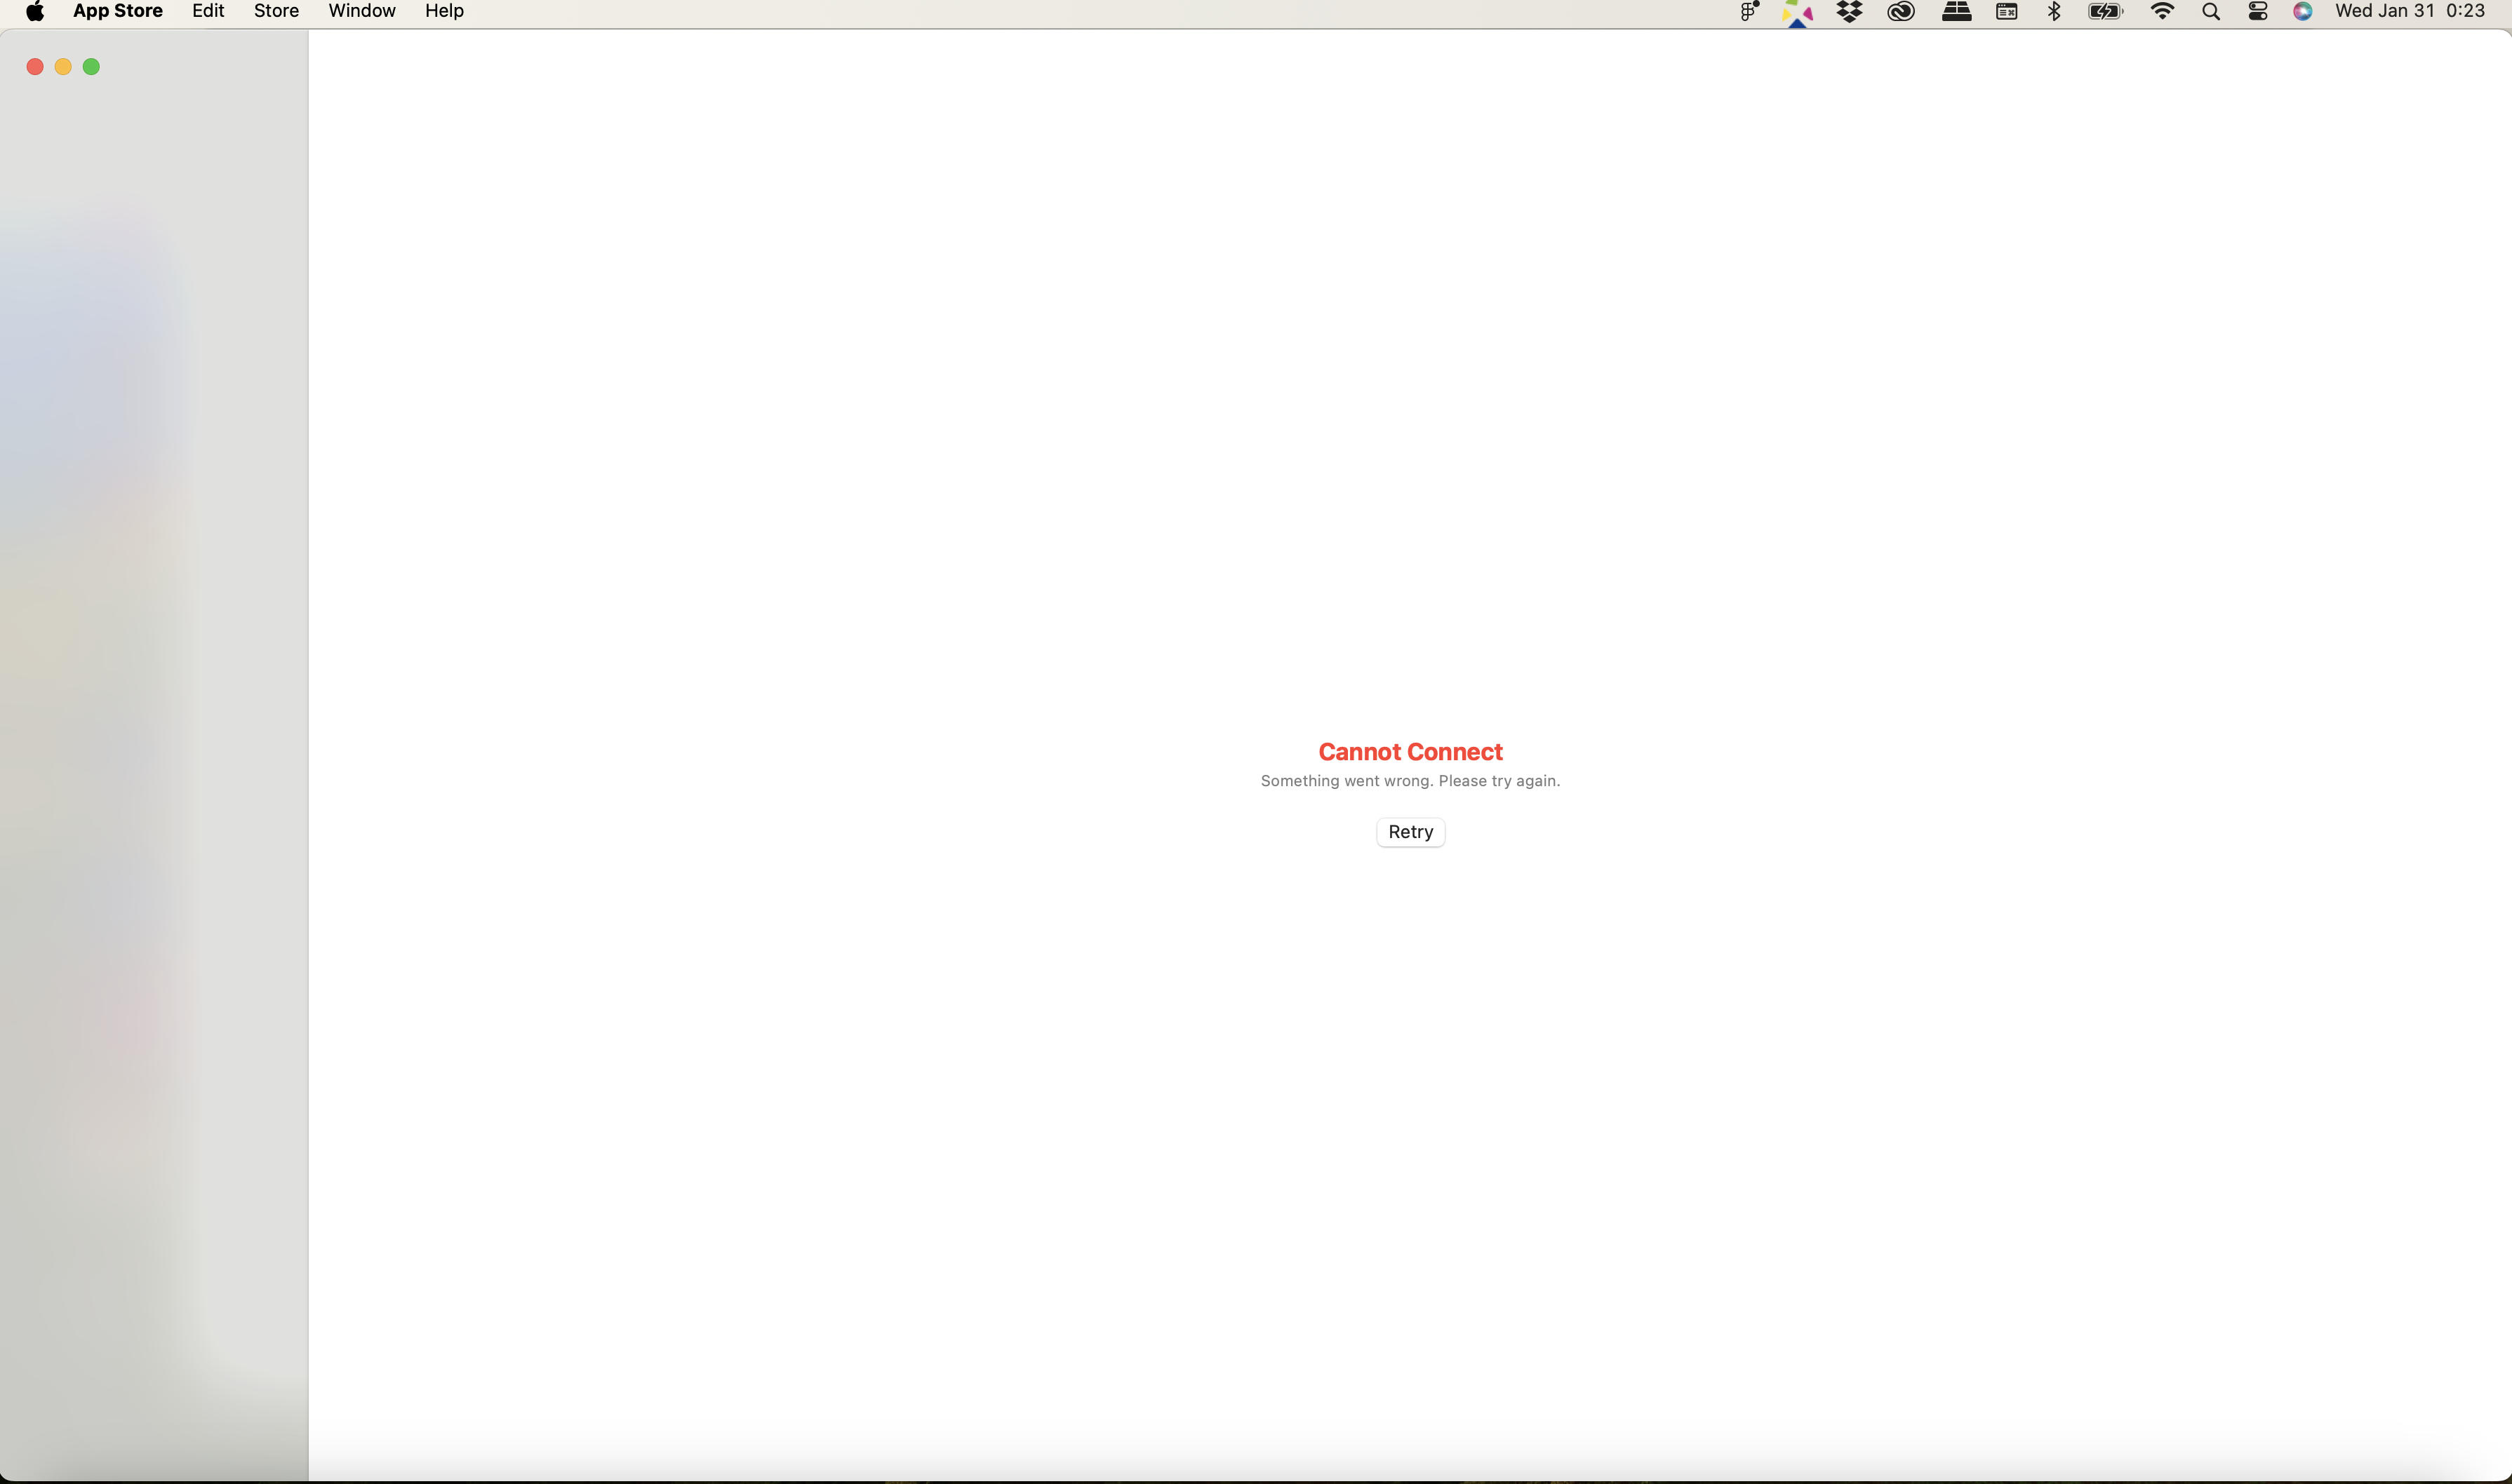This screenshot has height=1484, width=2512.
Task: Click the Dropbox menu bar icon
Action: point(1850,13)
